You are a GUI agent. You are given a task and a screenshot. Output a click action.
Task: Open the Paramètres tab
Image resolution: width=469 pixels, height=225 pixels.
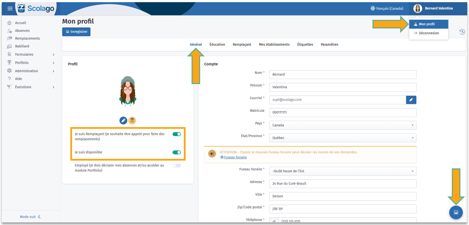pos(329,44)
